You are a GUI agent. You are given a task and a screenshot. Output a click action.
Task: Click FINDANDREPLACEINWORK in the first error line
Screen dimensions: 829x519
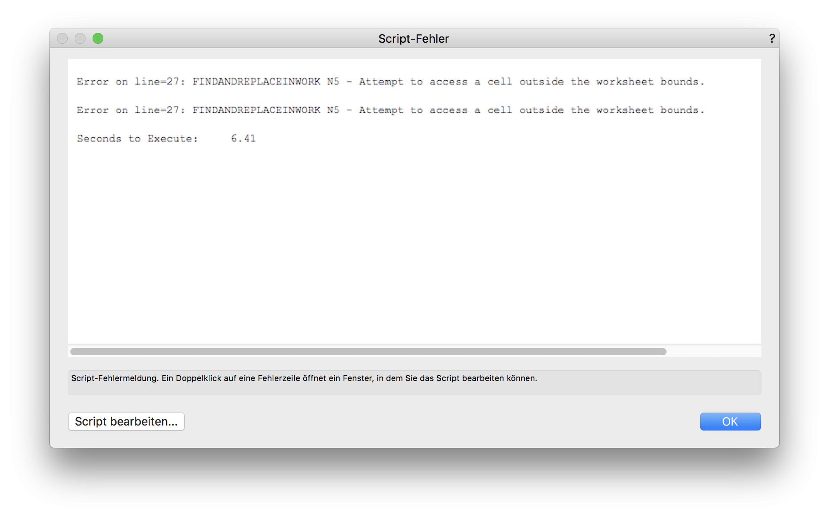point(256,82)
